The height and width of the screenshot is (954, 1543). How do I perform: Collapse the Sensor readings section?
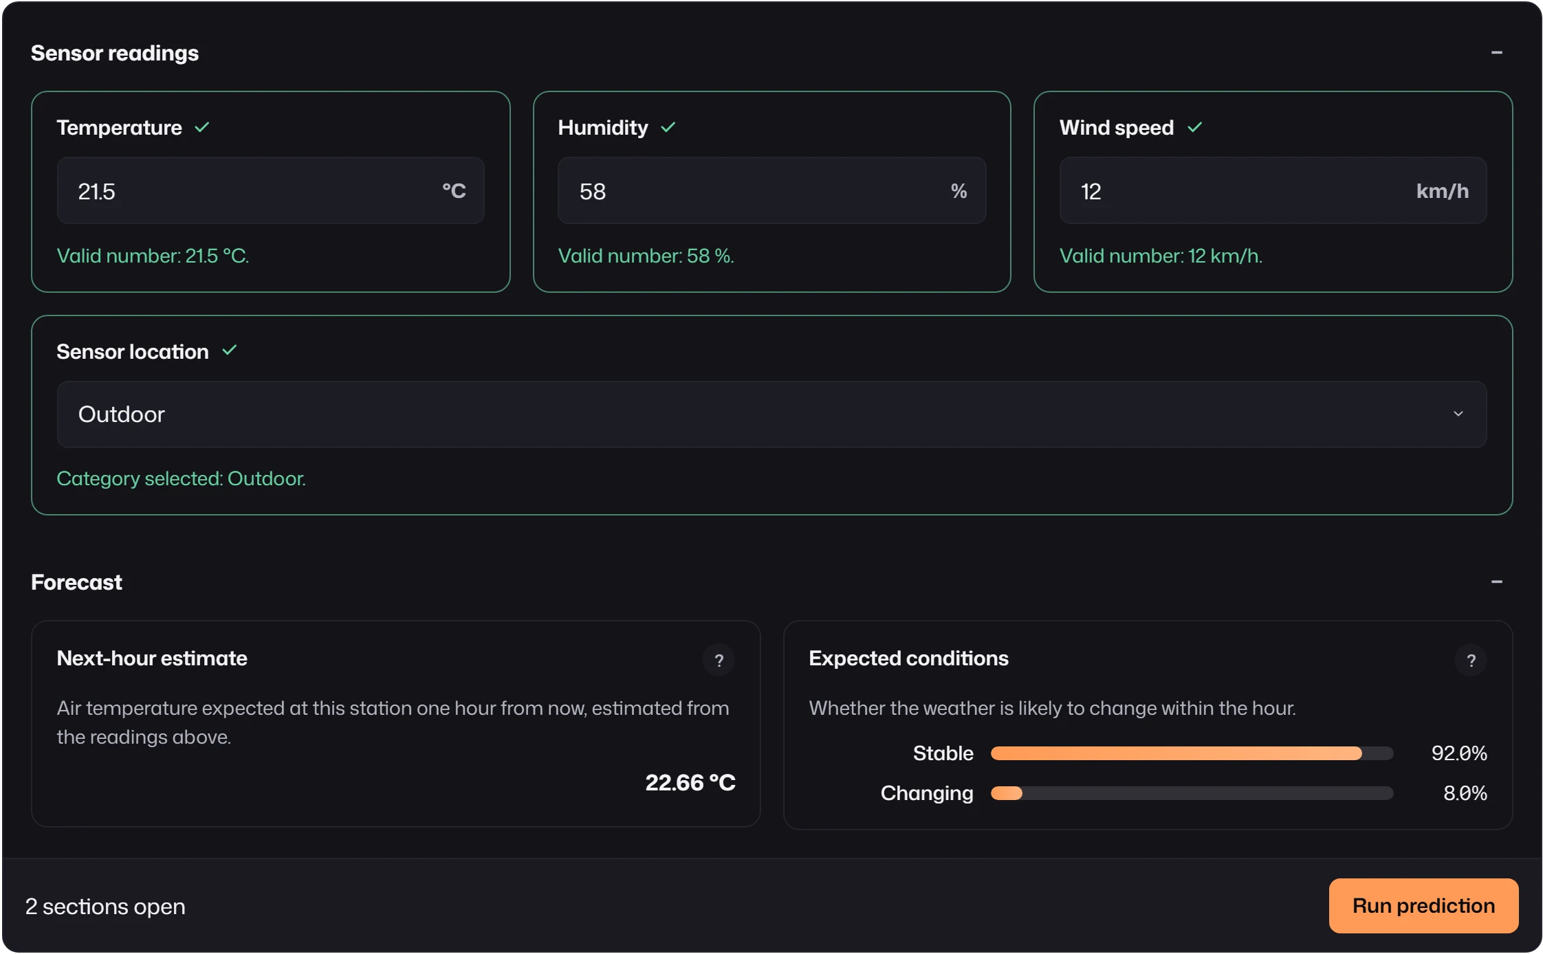tap(1496, 53)
